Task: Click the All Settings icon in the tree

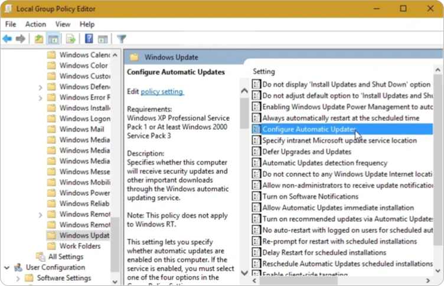Action: [x=41, y=257]
